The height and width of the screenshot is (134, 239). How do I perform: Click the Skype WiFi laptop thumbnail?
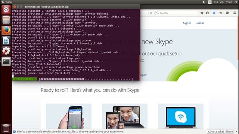tap(181, 116)
